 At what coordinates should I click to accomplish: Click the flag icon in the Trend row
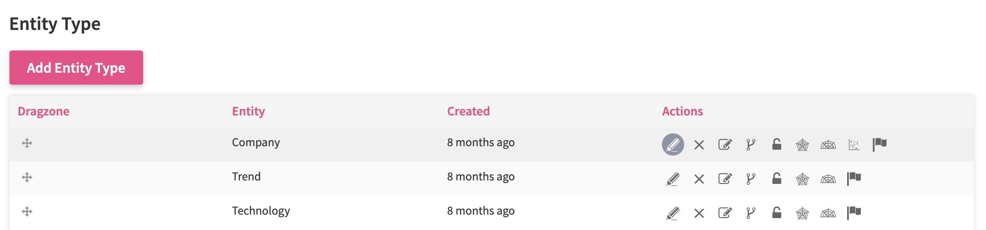coord(854,178)
